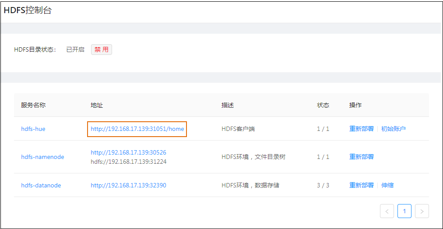
Task: Go to the next page arrow
Action: coord(422,211)
